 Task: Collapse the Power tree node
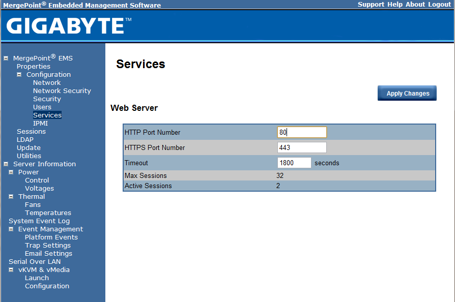click(x=11, y=172)
